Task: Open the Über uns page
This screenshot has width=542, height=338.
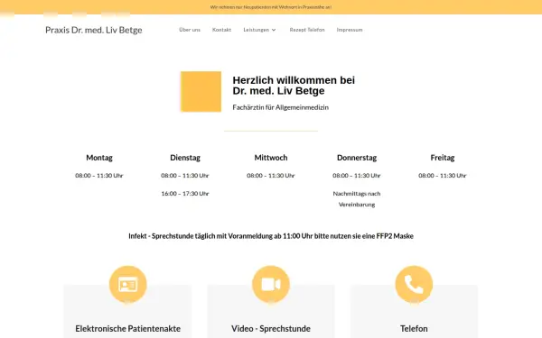Action: 190,30
